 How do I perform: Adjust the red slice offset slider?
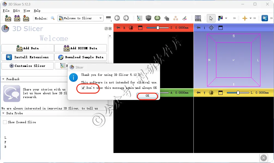[158, 28]
